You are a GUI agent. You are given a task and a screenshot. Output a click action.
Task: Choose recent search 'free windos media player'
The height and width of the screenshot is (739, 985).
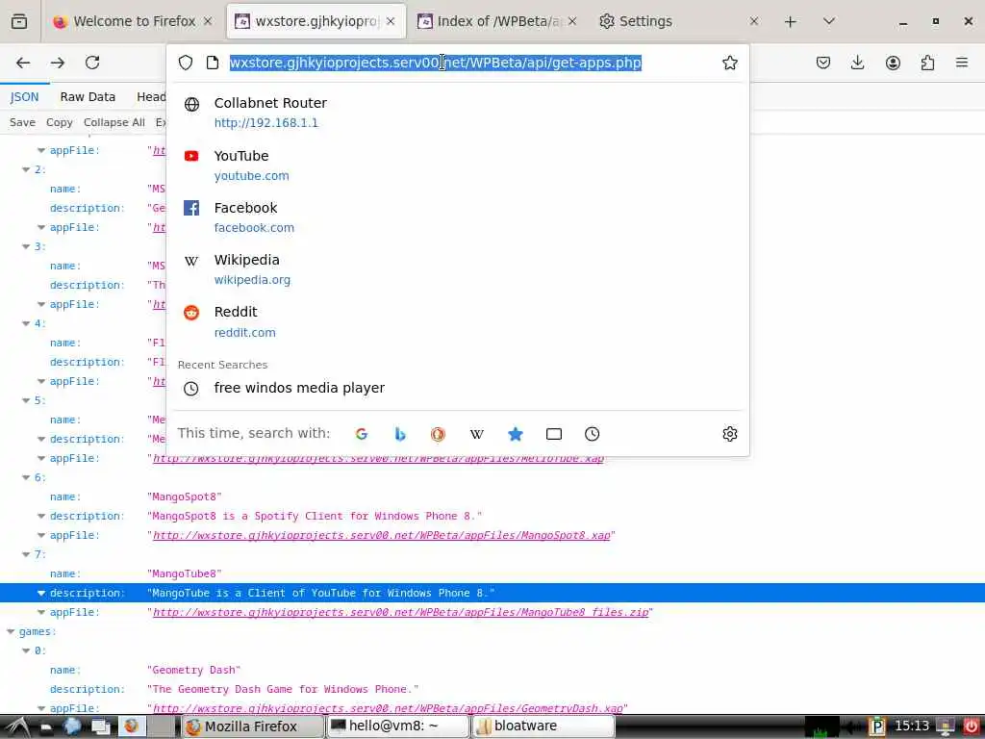458,389
